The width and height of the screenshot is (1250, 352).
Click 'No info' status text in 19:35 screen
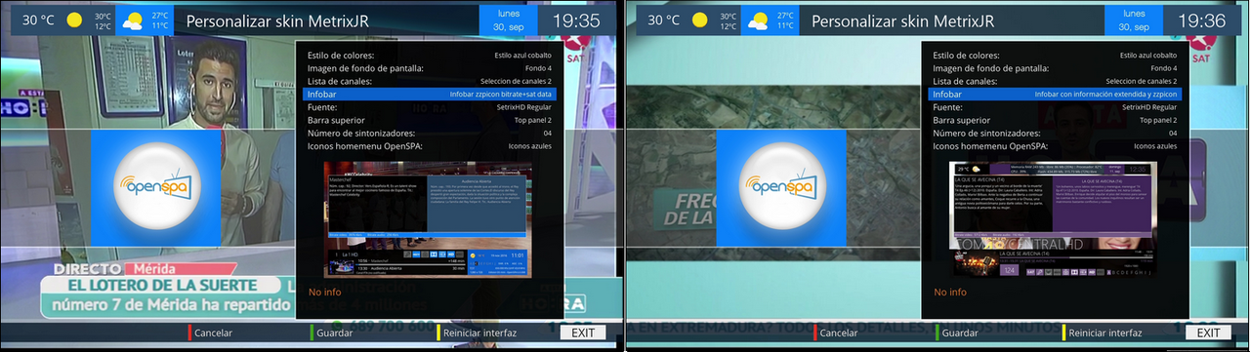click(x=324, y=292)
